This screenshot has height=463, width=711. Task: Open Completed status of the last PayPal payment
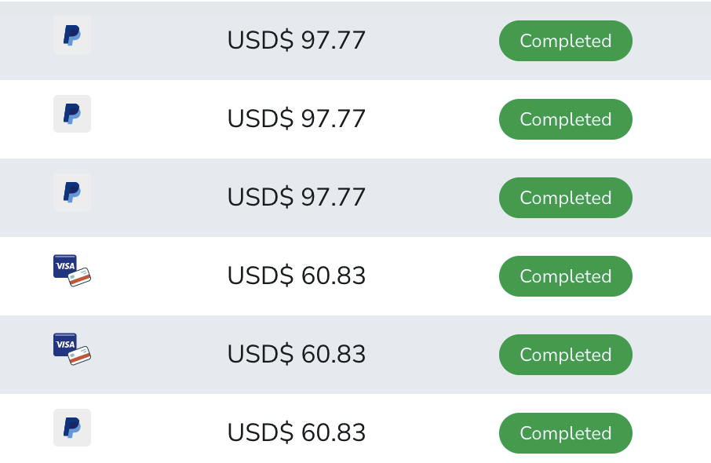coord(565,433)
